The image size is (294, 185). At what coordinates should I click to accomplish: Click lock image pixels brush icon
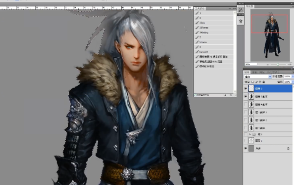[256, 82]
